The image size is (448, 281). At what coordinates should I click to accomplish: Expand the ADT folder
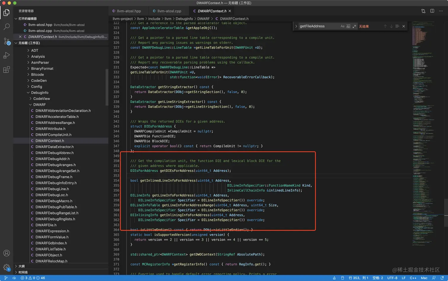point(35,50)
